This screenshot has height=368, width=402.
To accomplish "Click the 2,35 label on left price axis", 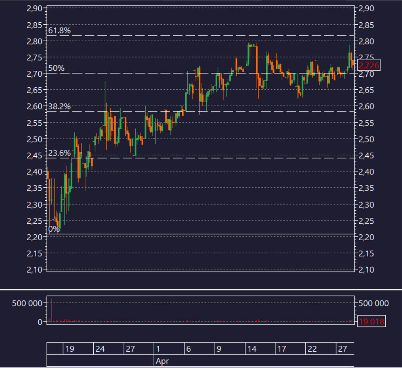I will 34,188.
